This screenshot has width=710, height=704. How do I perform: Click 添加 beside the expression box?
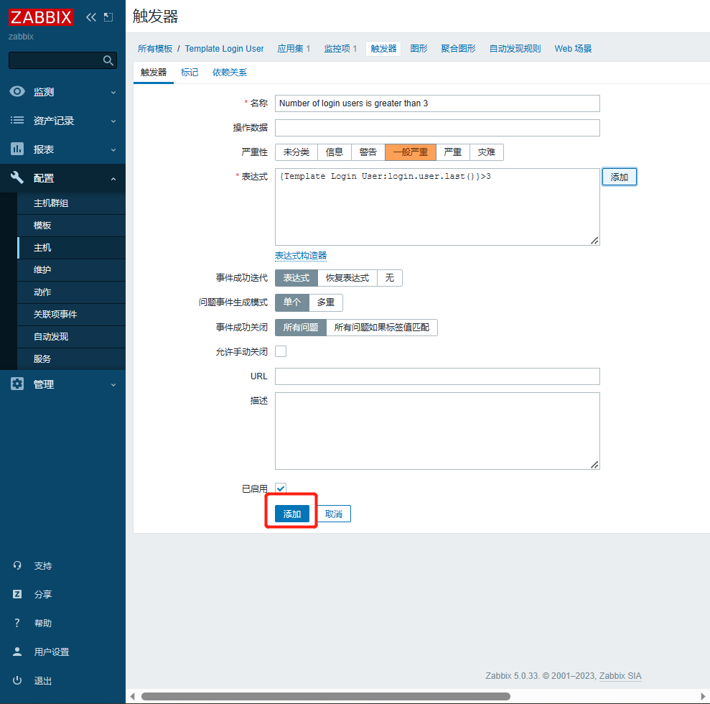619,177
